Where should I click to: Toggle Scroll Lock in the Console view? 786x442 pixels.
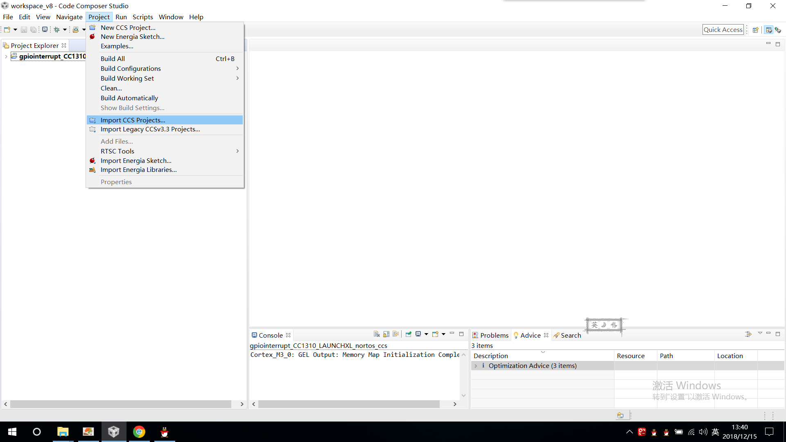386,334
